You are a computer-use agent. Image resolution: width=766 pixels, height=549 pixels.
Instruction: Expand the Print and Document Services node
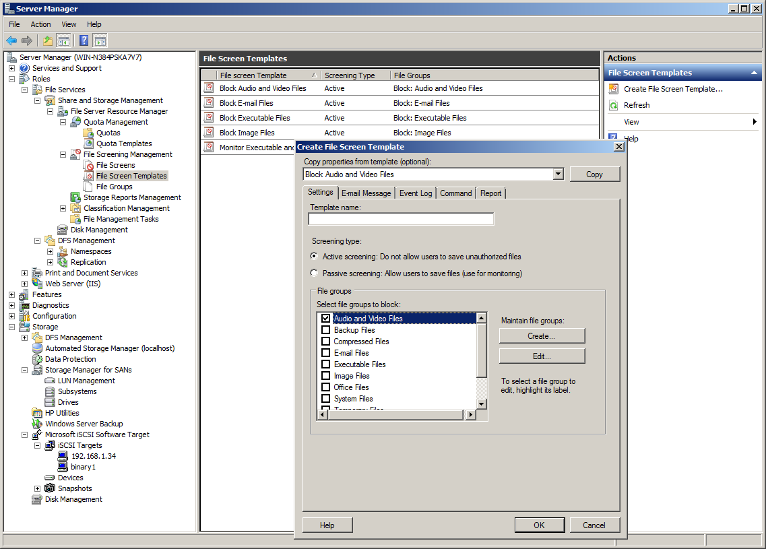click(24, 273)
